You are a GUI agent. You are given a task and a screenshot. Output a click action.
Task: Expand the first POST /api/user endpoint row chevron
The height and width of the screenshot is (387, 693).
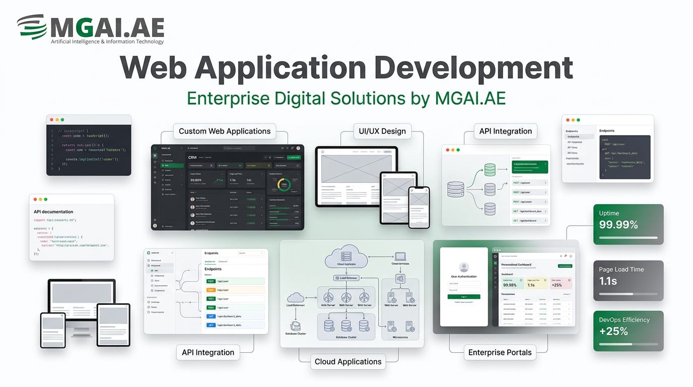[x=545, y=183]
